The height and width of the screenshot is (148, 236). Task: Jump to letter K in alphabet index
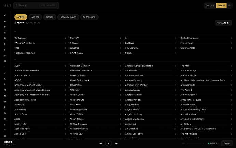5,79
